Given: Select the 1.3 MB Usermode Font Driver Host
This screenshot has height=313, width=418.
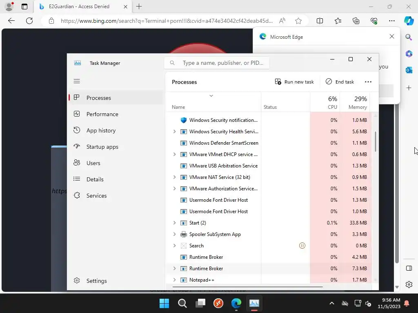Looking at the screenshot, I should pyautogui.click(x=268, y=200).
